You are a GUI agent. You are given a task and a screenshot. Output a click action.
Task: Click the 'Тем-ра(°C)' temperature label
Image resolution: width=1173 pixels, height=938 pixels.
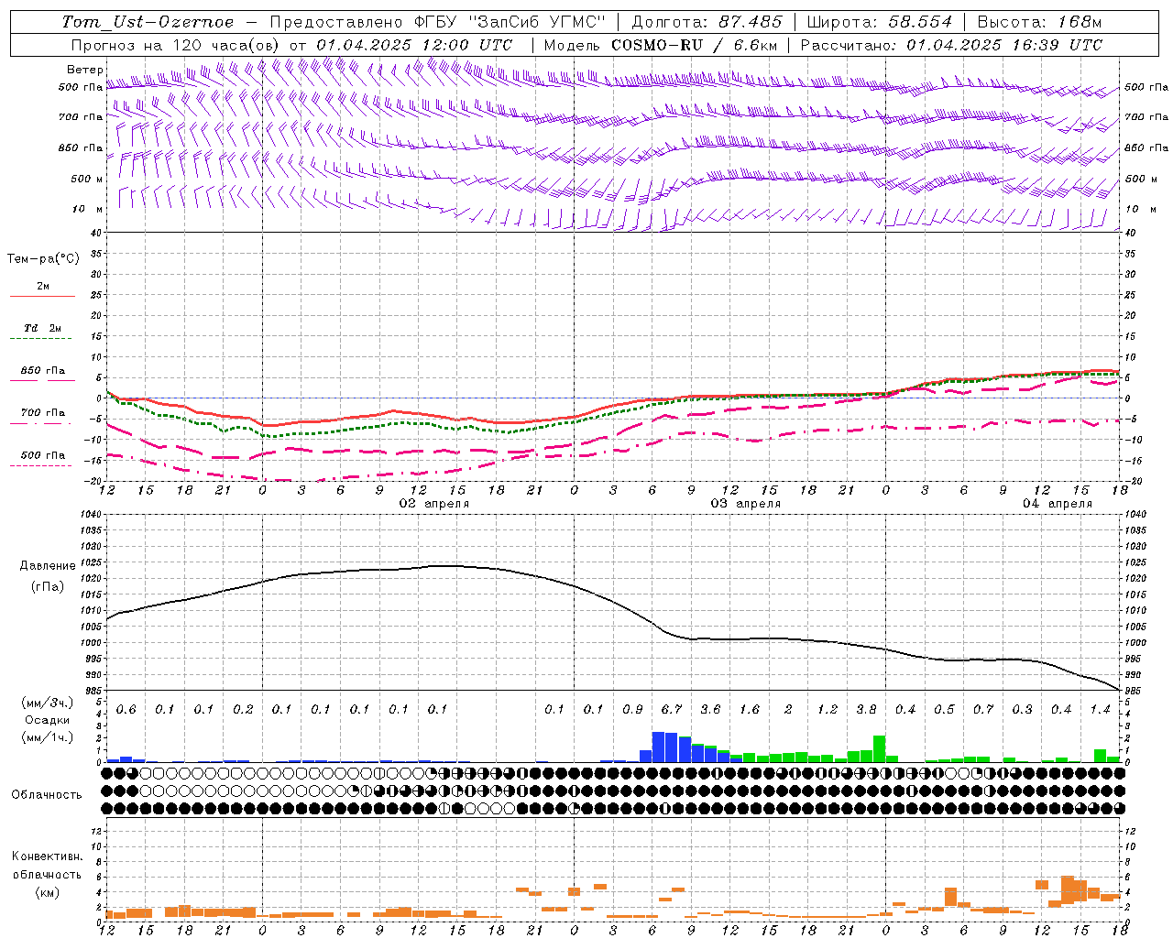click(43, 259)
